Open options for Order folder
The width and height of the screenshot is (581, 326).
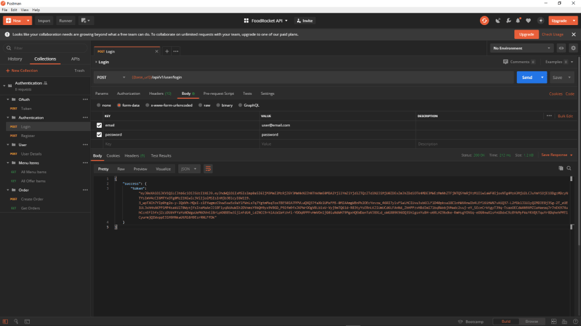click(85, 190)
